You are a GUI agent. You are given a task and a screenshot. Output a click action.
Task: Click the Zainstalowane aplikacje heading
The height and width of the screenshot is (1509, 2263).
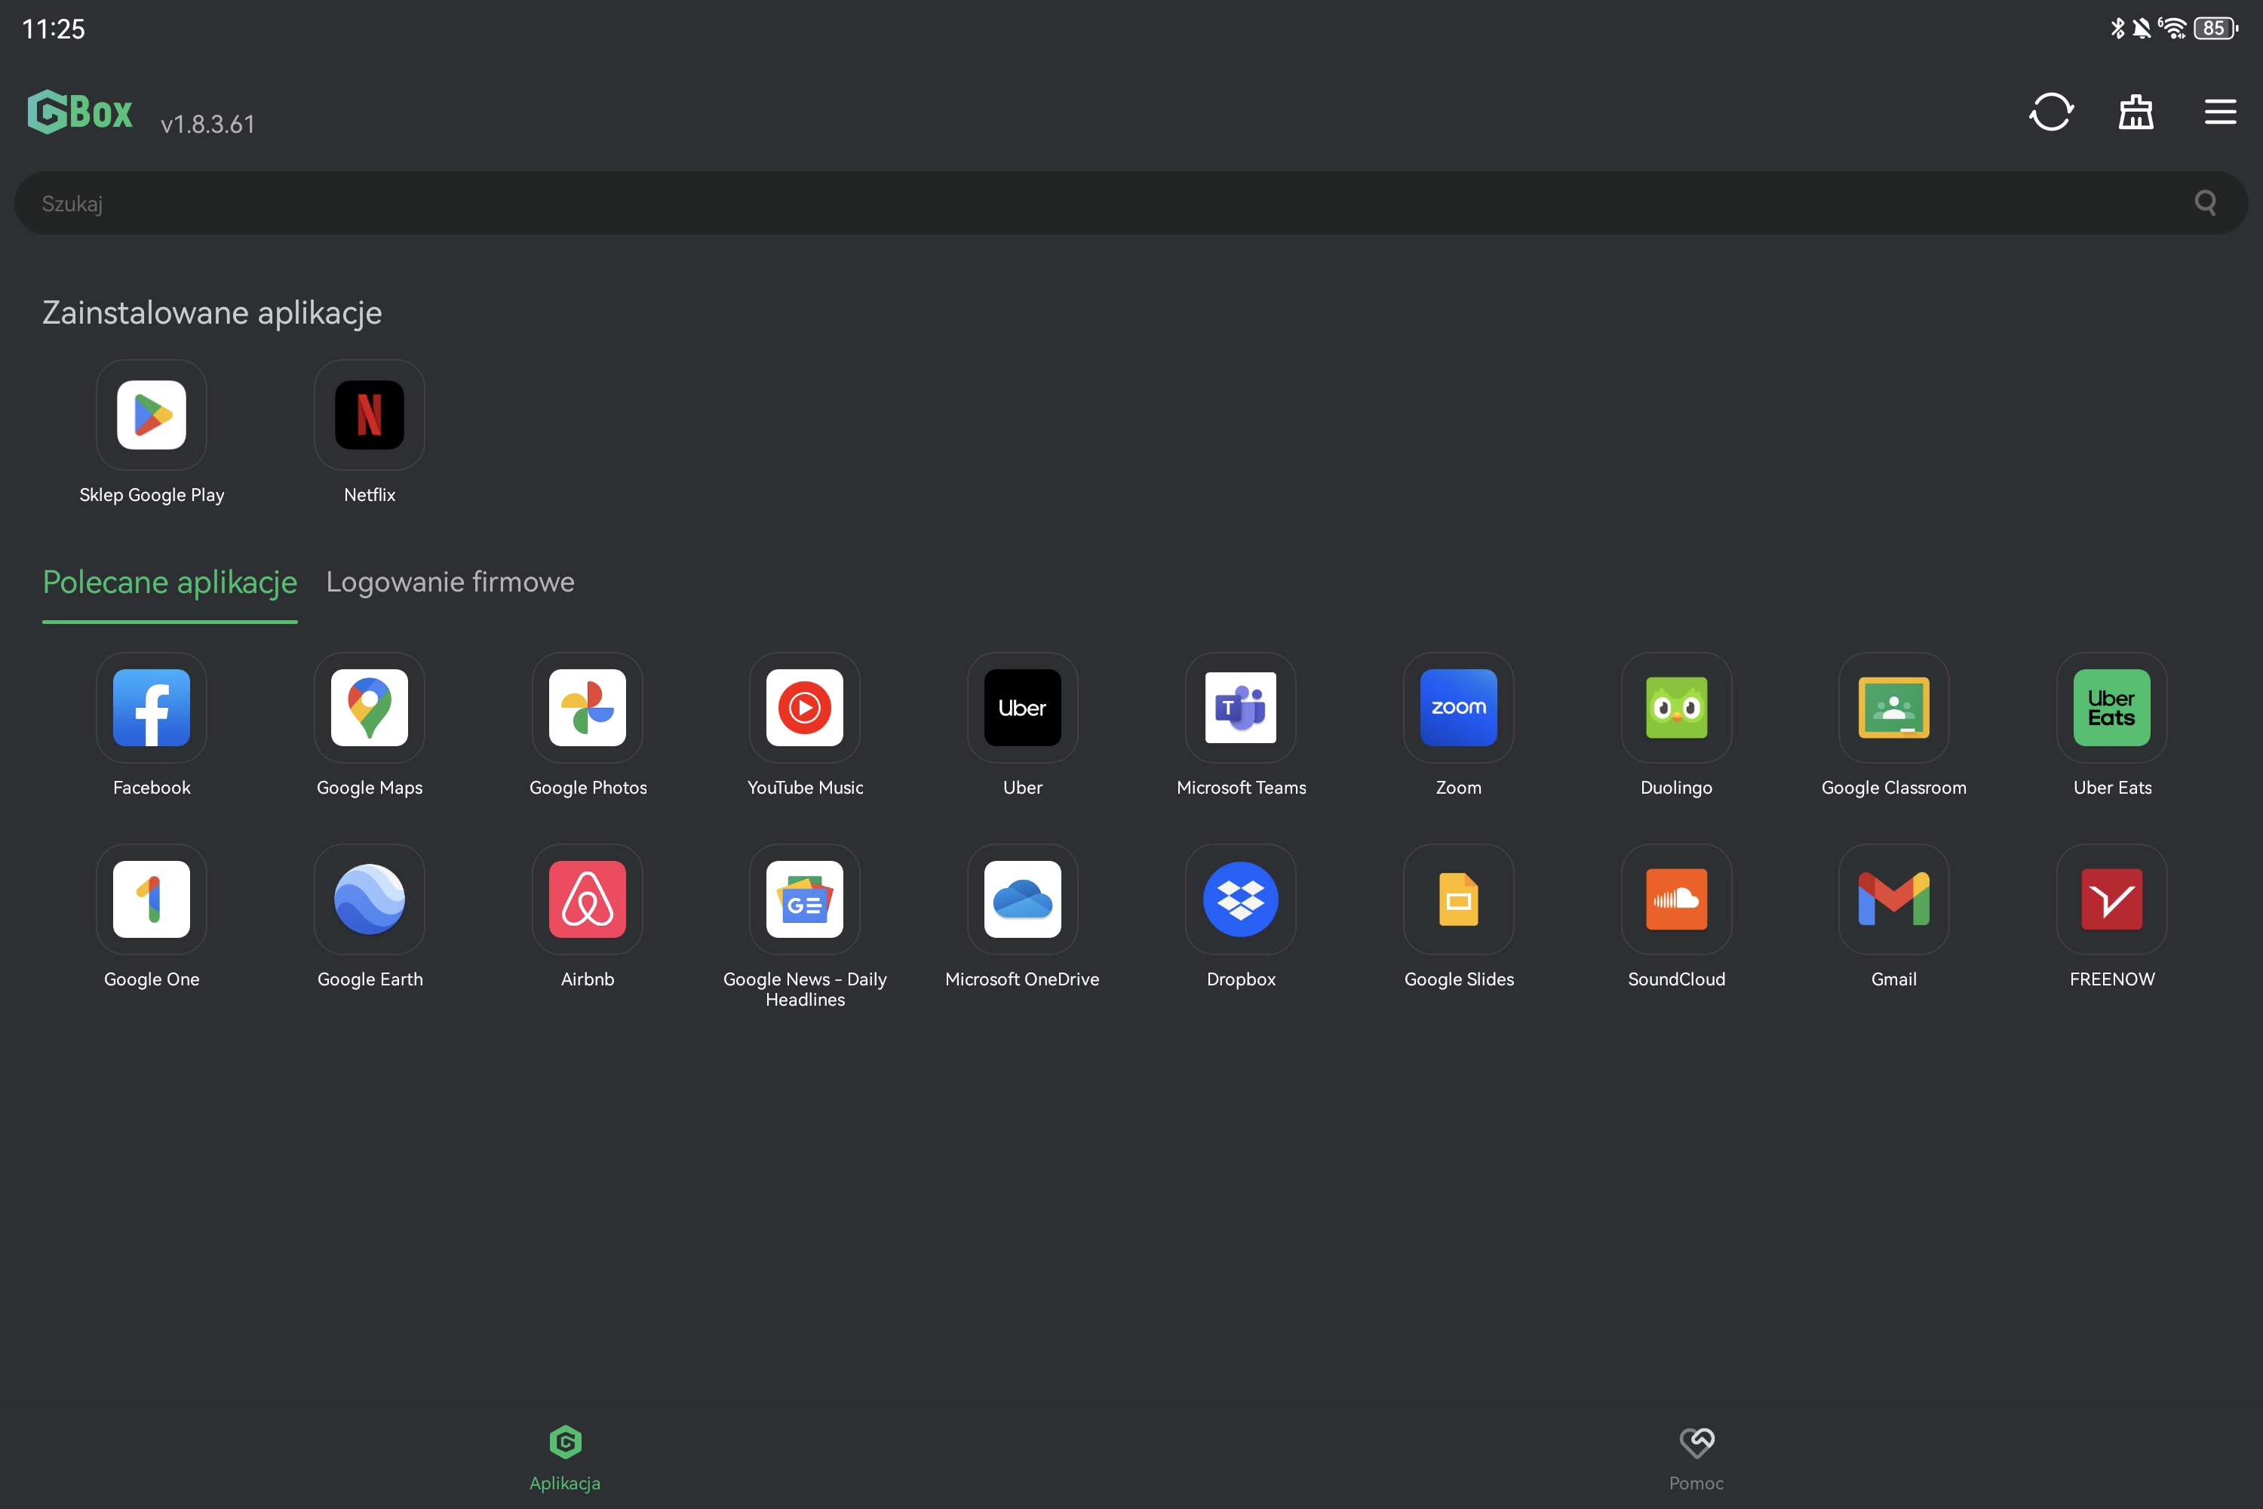(x=212, y=313)
